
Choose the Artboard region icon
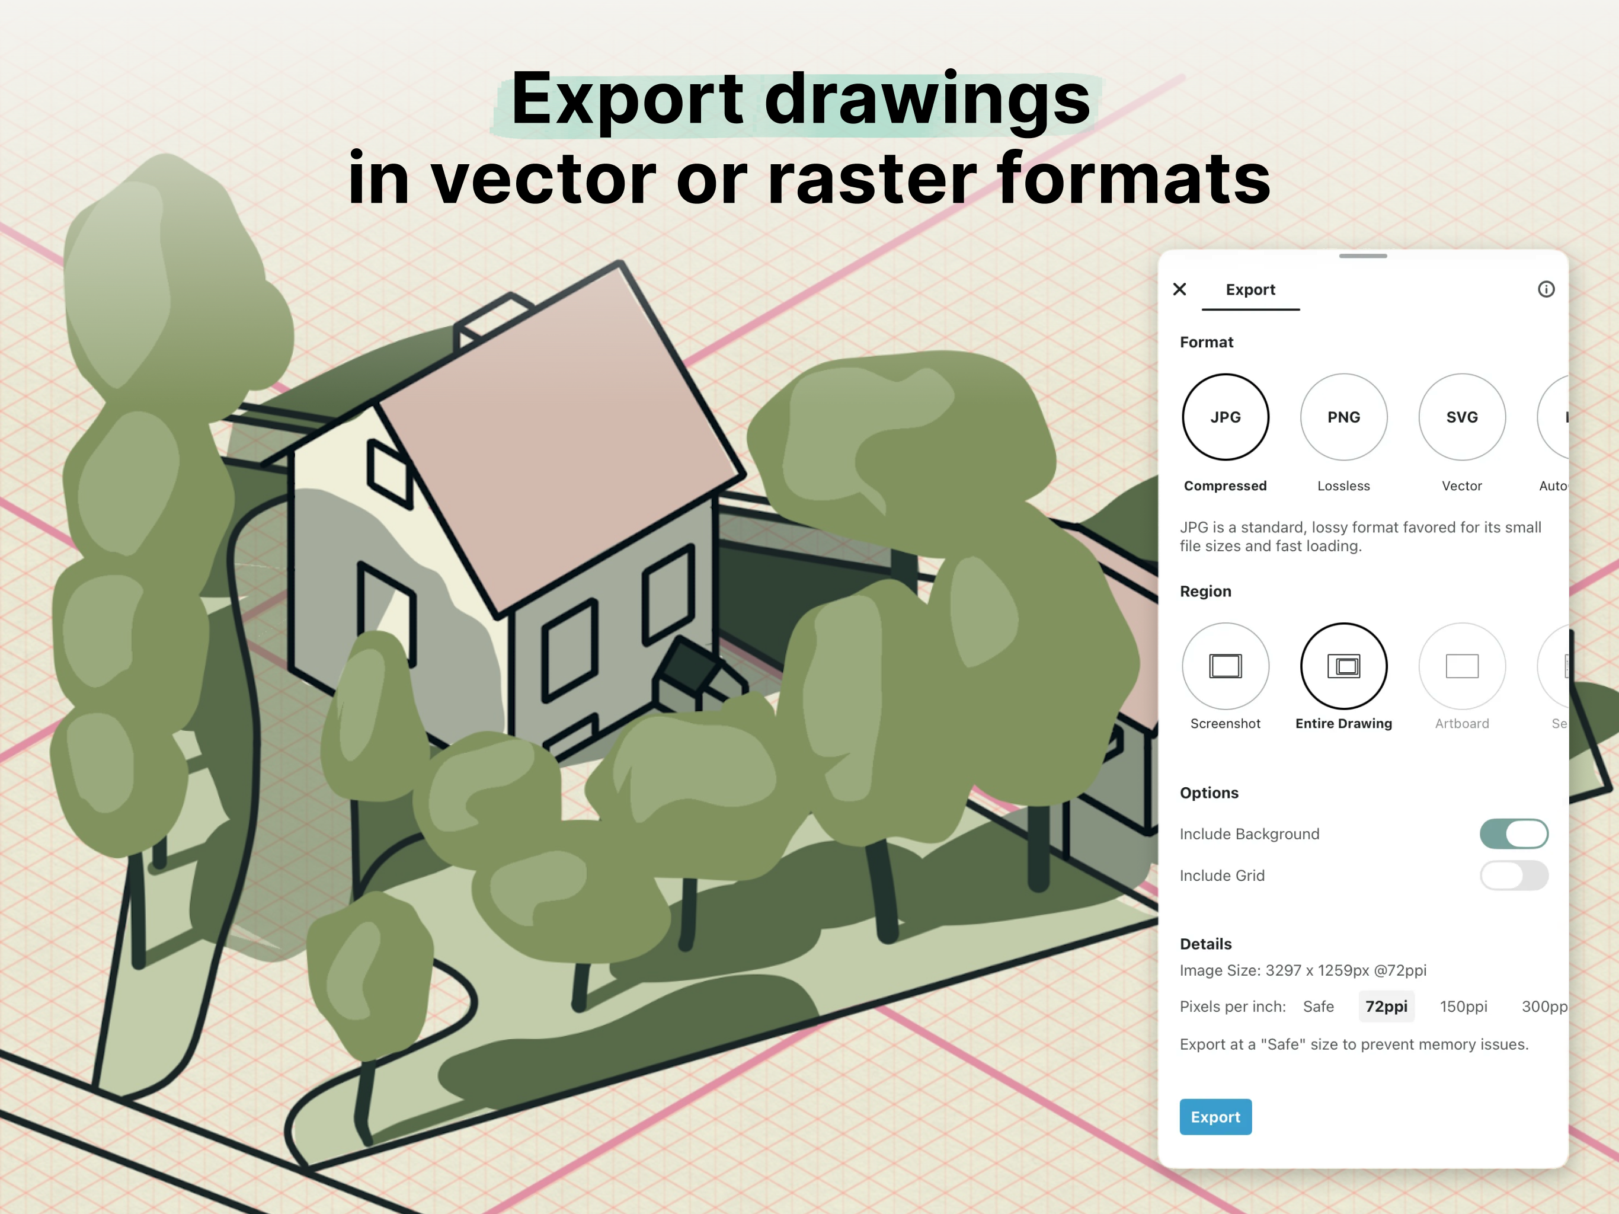(1461, 666)
